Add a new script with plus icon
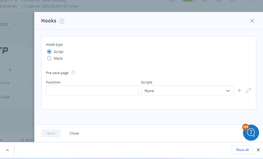 click(x=239, y=90)
